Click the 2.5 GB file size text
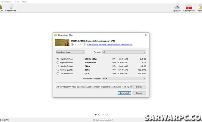The width and height of the screenshot is (202, 122). 143,59
